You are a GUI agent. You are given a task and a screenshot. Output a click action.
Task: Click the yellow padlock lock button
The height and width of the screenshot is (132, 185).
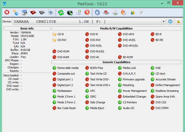[x=179, y=22]
